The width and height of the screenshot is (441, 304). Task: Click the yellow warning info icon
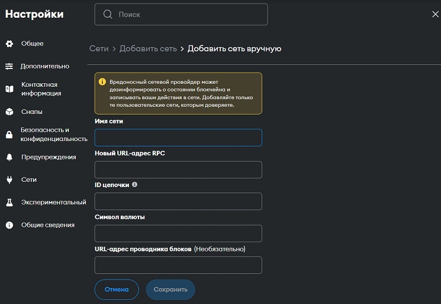point(102,81)
